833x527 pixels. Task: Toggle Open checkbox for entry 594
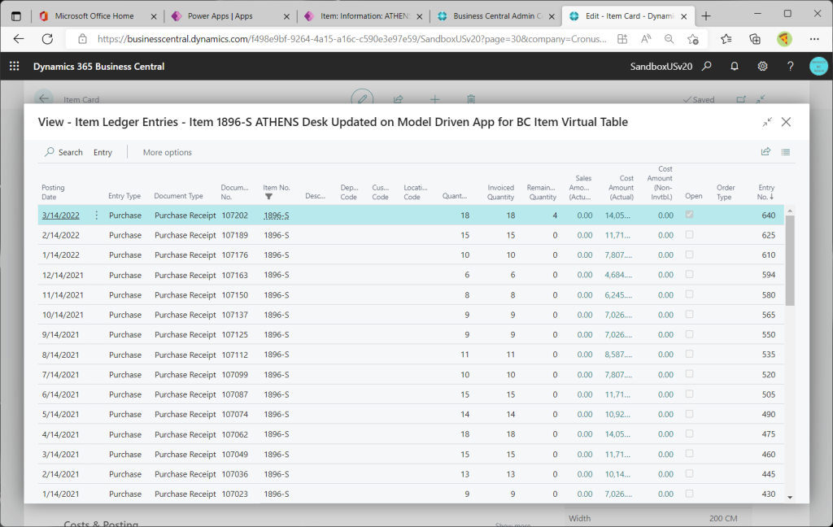click(690, 274)
